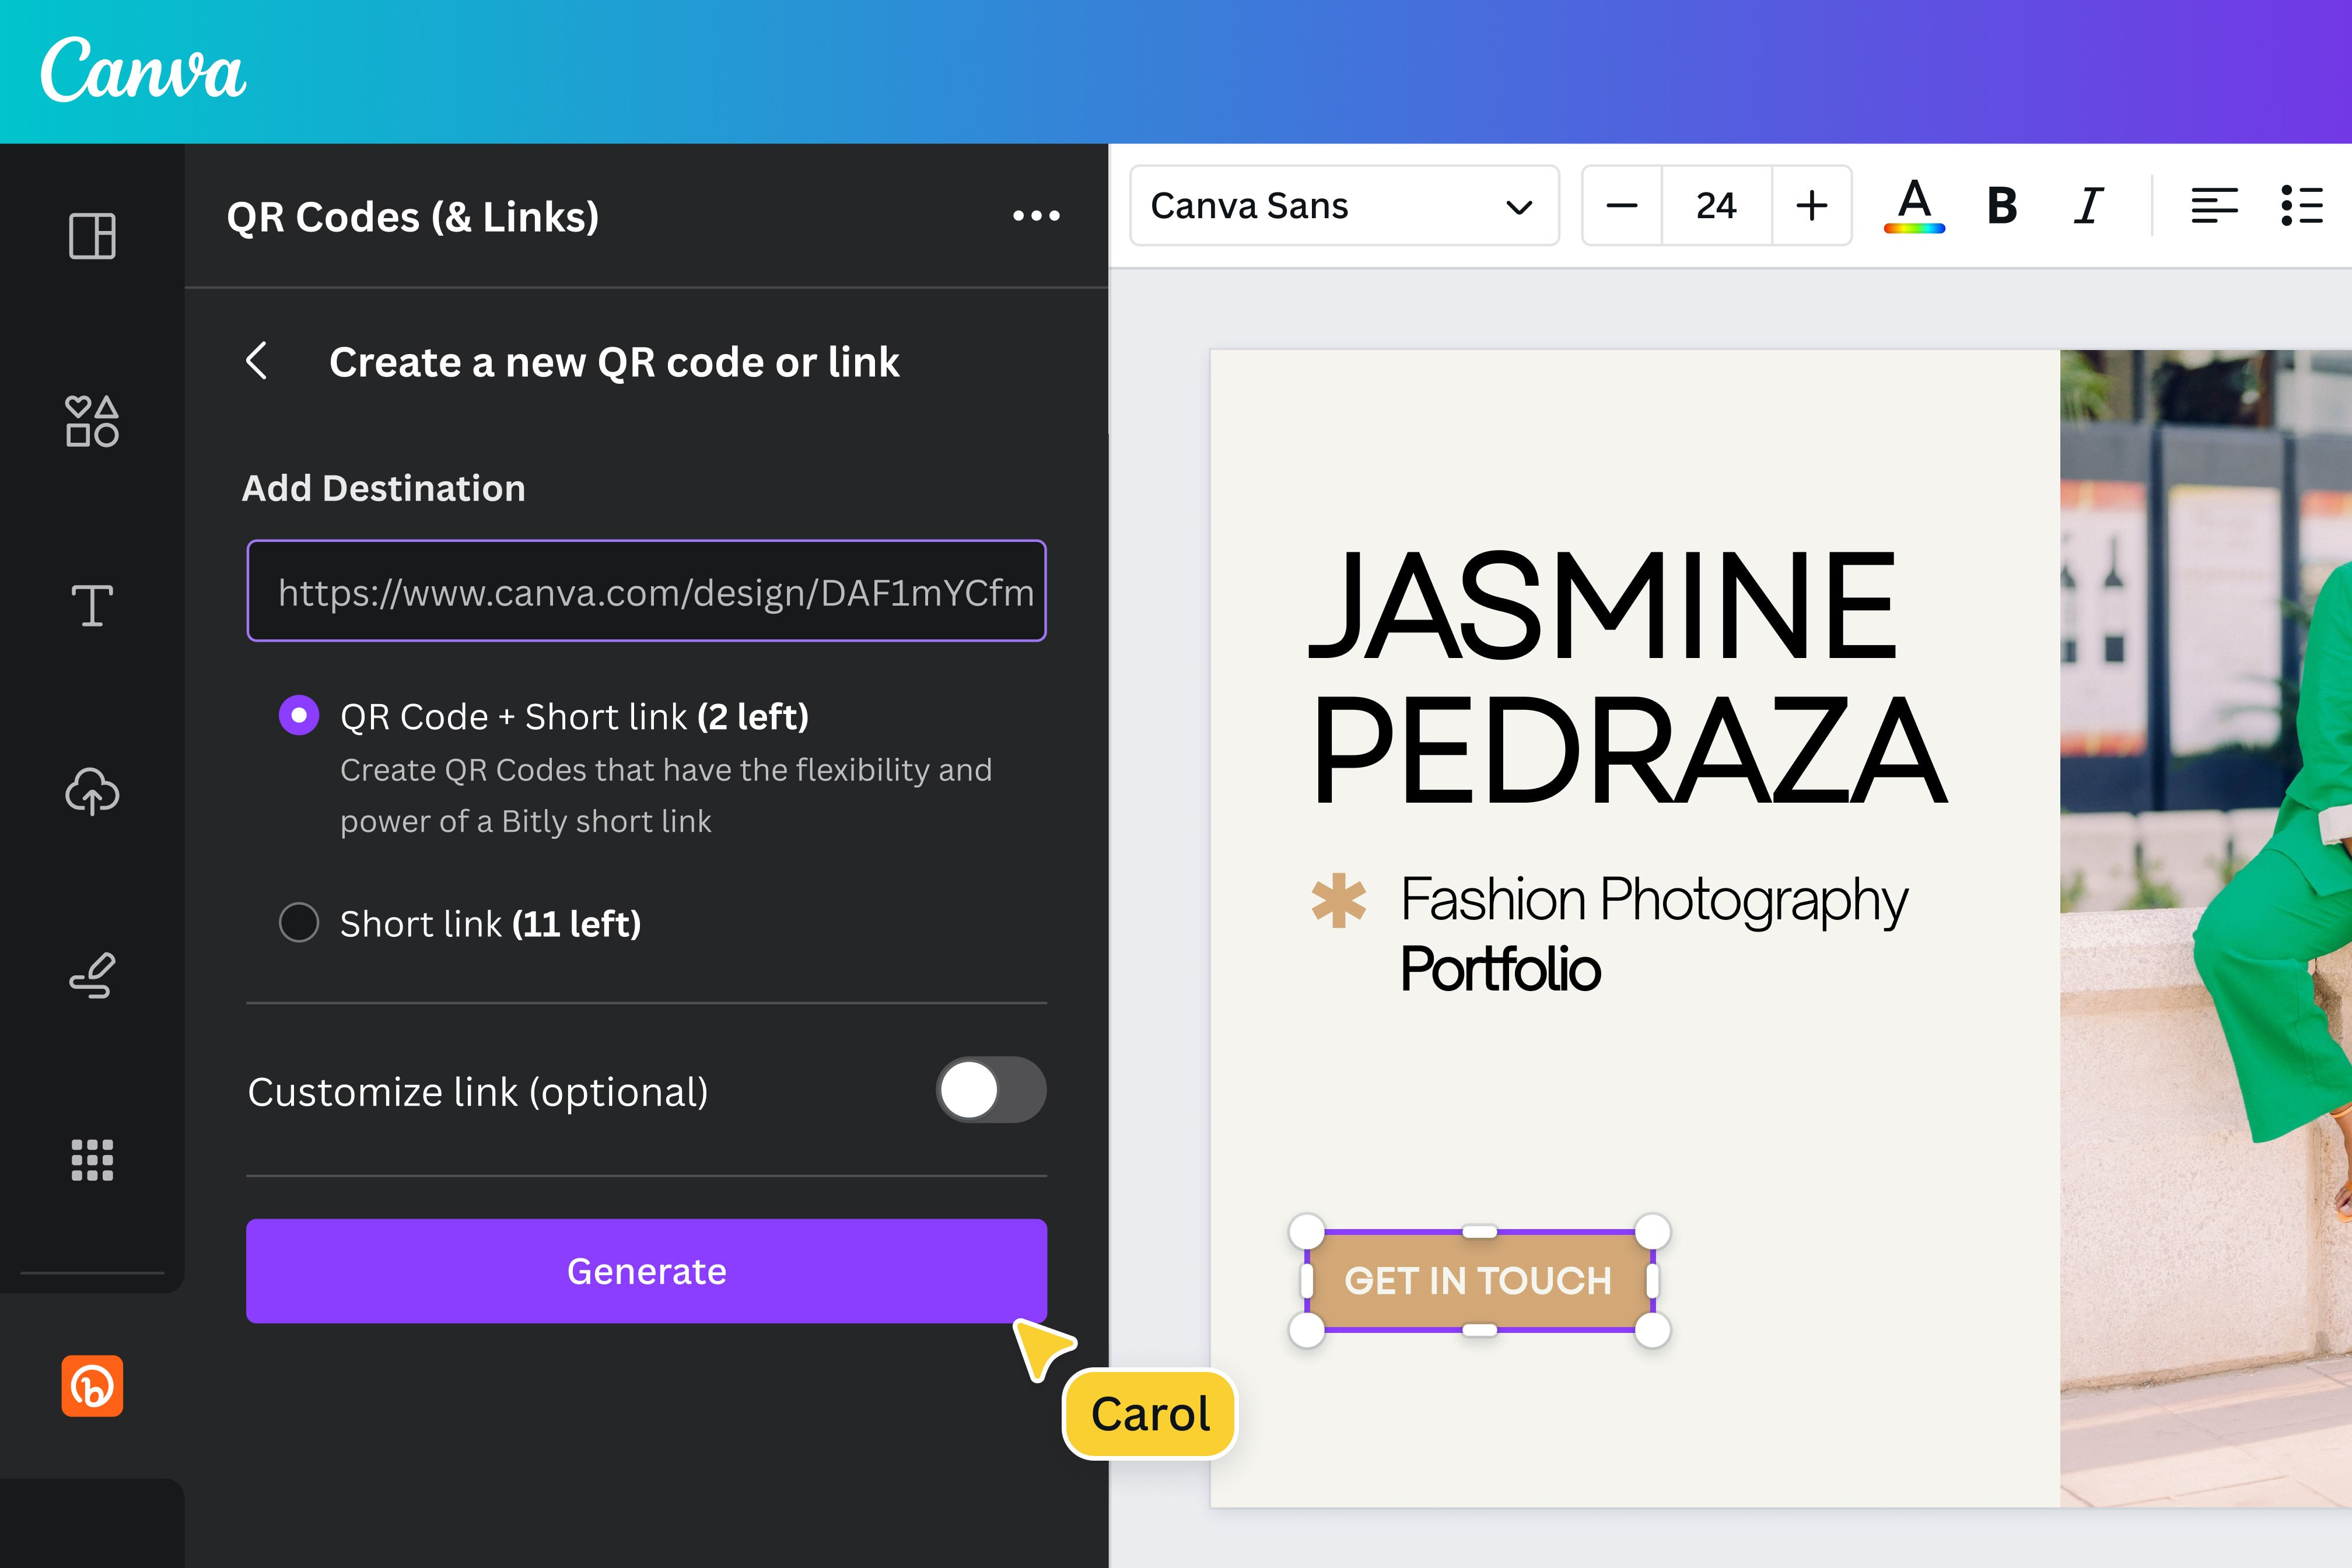Open the Apps panel grid icon
The width and height of the screenshot is (2352, 1568).
[x=91, y=1159]
